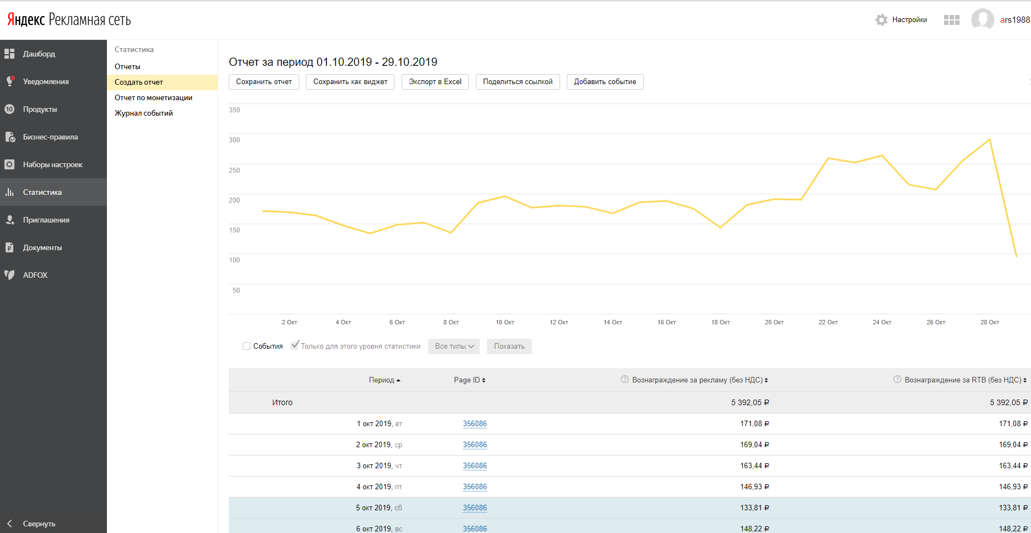Click the Products icon in sidebar
This screenshot has width=1031, height=533.
9,109
